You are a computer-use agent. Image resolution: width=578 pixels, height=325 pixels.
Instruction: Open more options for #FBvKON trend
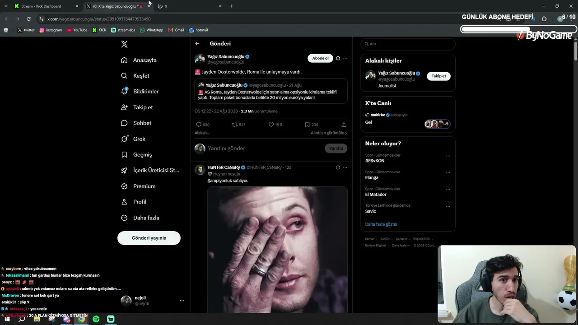coord(448,156)
